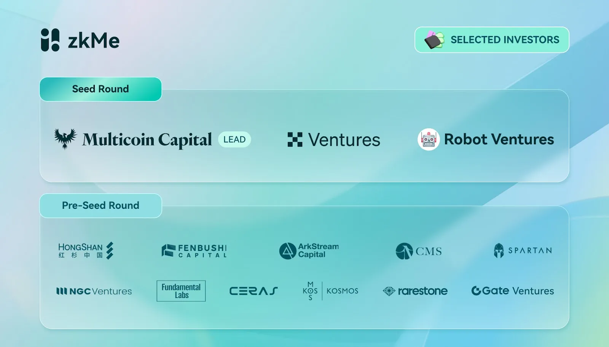Click the zkMe logo icon

click(x=50, y=40)
